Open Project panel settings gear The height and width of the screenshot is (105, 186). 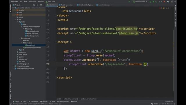click(41, 5)
